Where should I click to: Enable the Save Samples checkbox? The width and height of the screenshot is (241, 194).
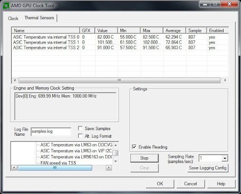[80, 128]
